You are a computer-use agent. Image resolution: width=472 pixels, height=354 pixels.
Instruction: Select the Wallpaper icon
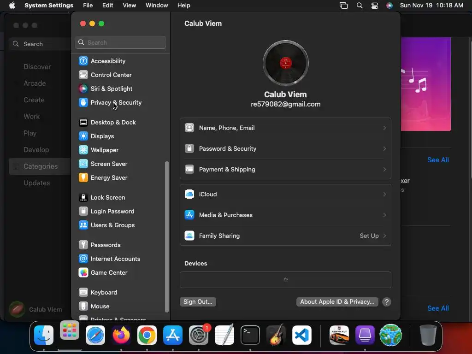83,150
